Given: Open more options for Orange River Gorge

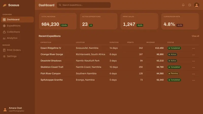Looking at the screenshot, I should [x=193, y=55].
